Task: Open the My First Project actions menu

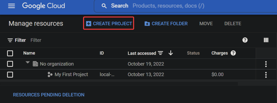Action: point(266,75)
